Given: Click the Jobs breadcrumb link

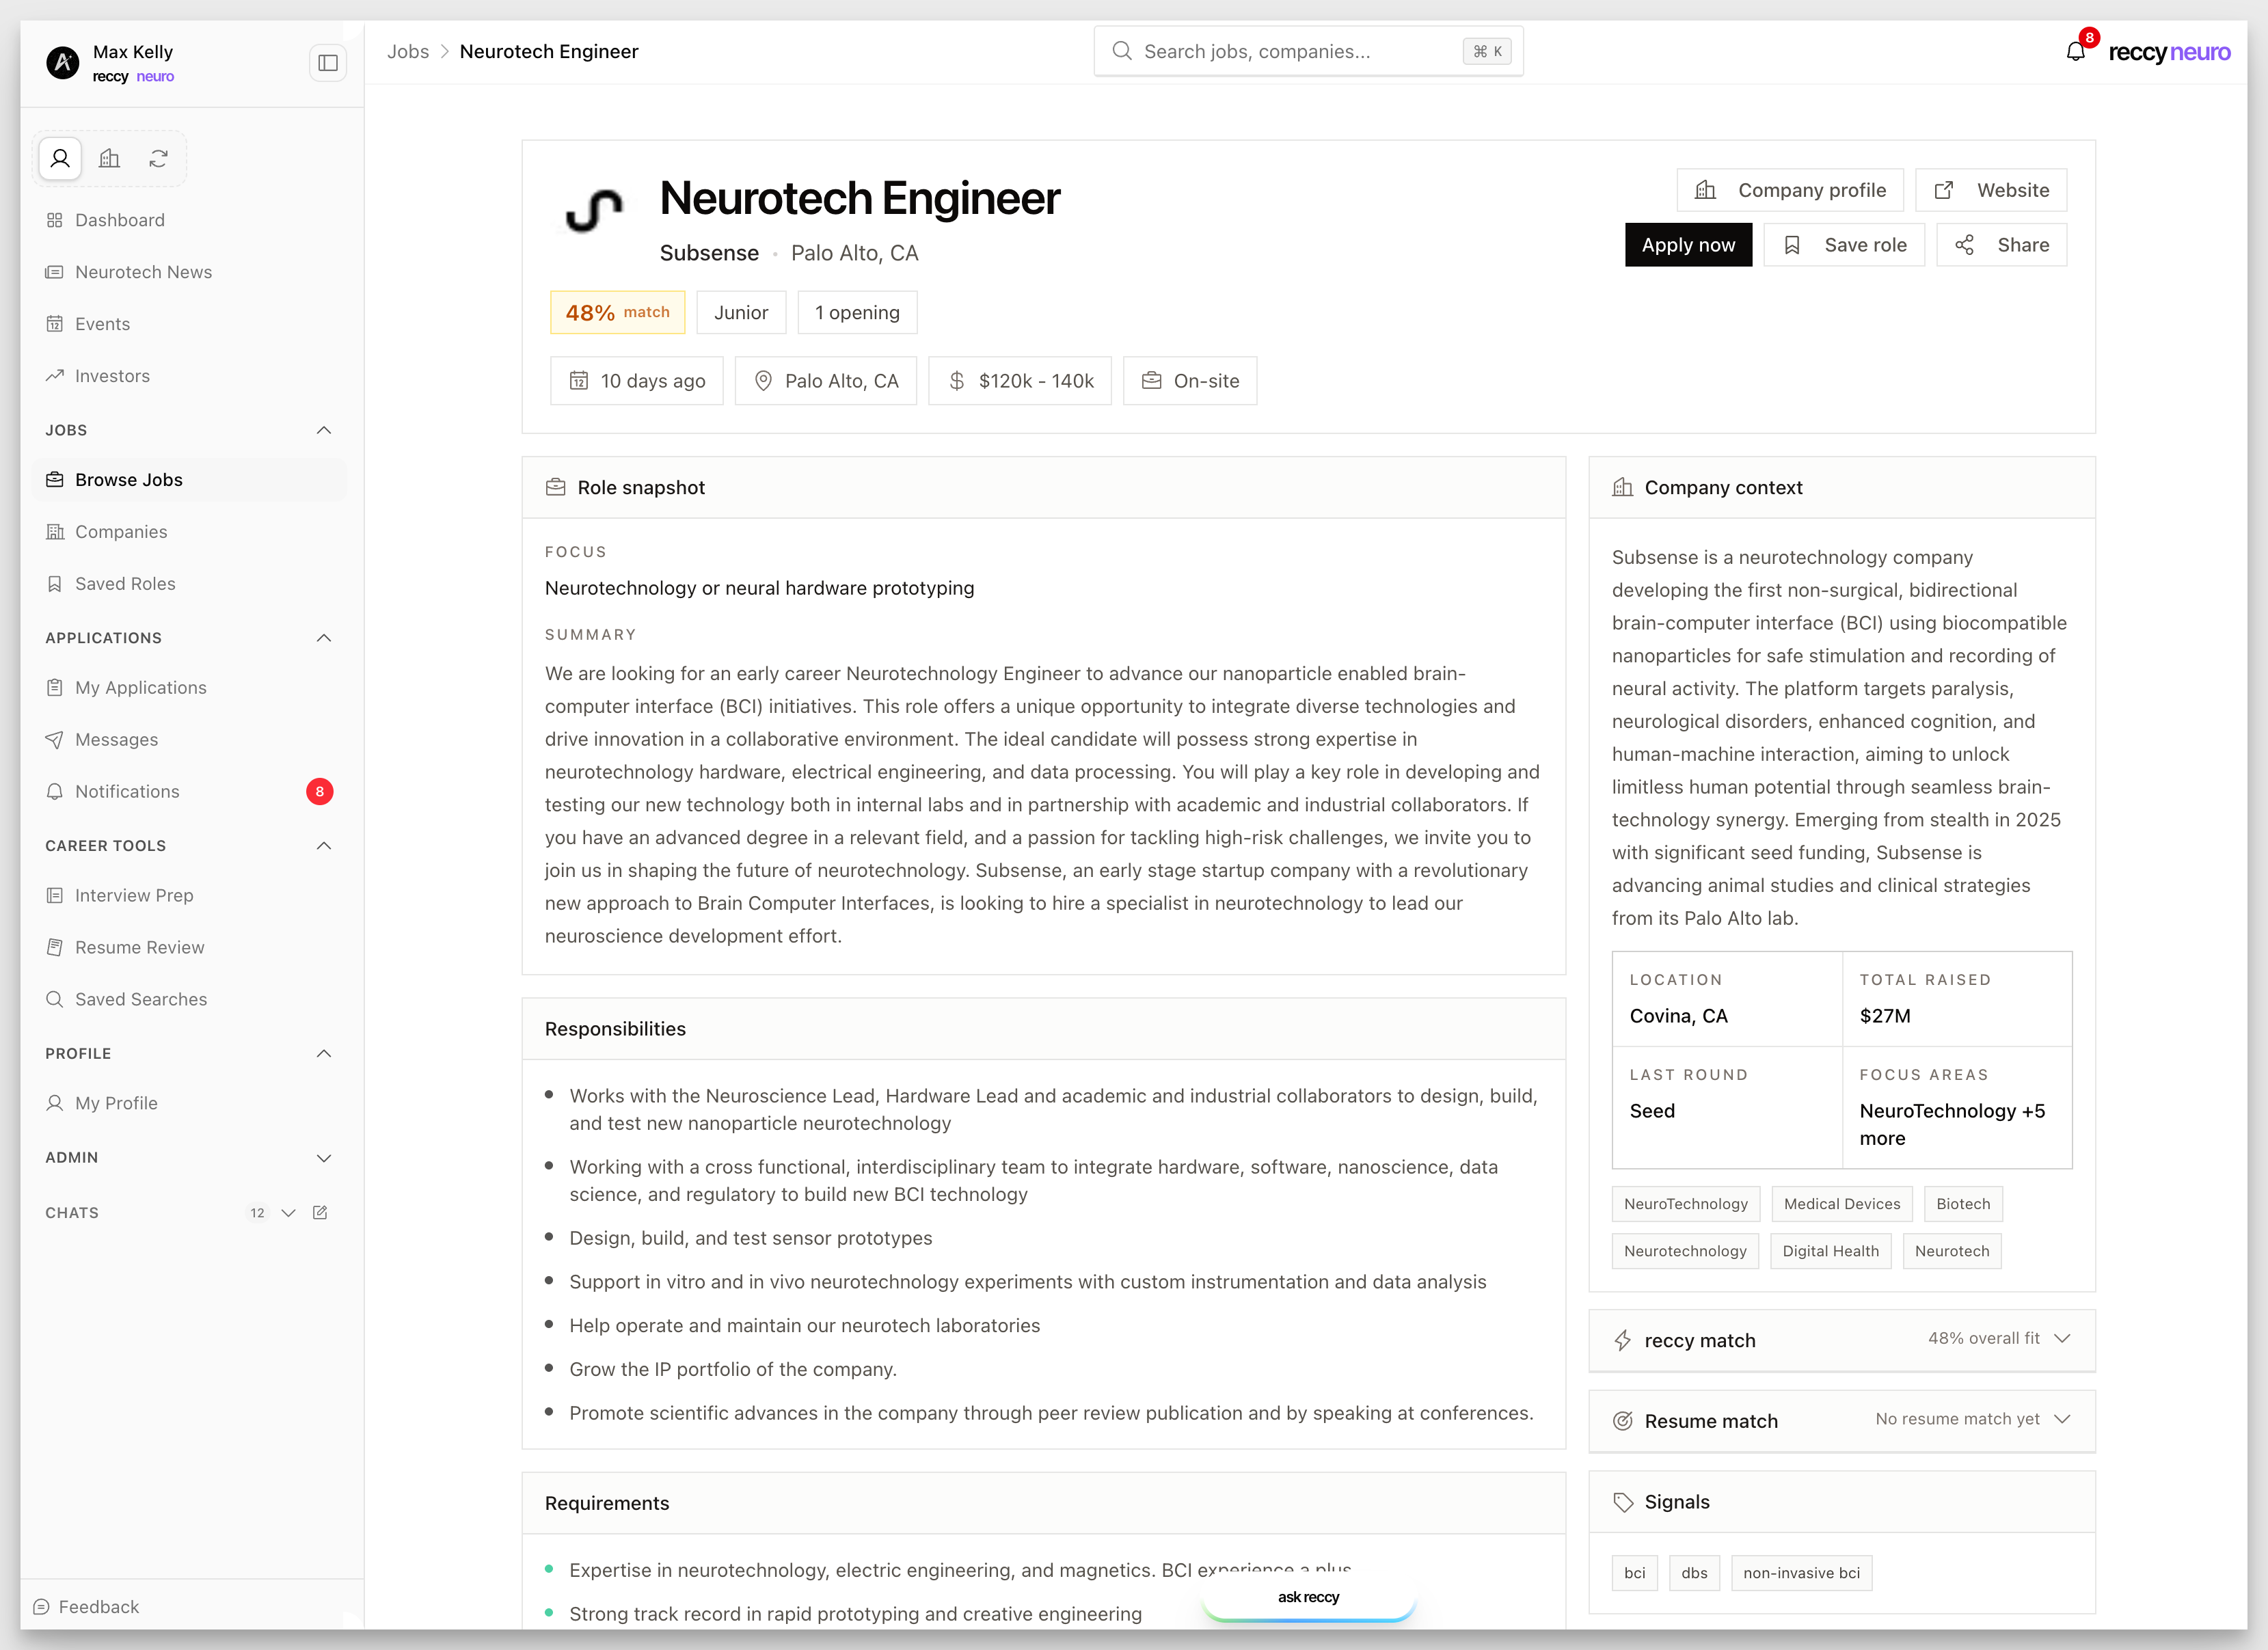Looking at the screenshot, I should [408, 51].
